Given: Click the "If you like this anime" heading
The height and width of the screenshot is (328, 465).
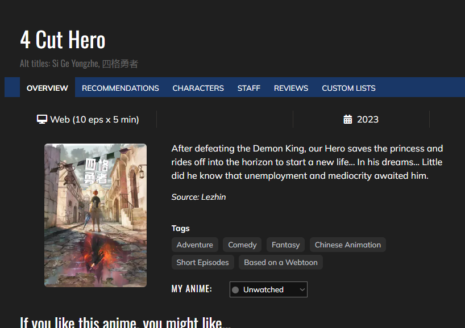Looking at the screenshot, I should [125, 322].
